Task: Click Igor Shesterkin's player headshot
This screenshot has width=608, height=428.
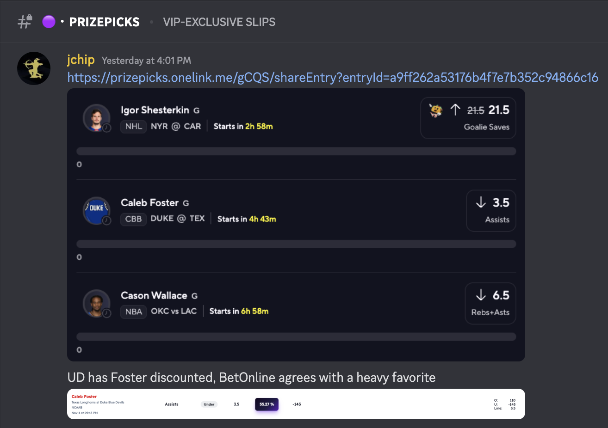Action: tap(96, 117)
